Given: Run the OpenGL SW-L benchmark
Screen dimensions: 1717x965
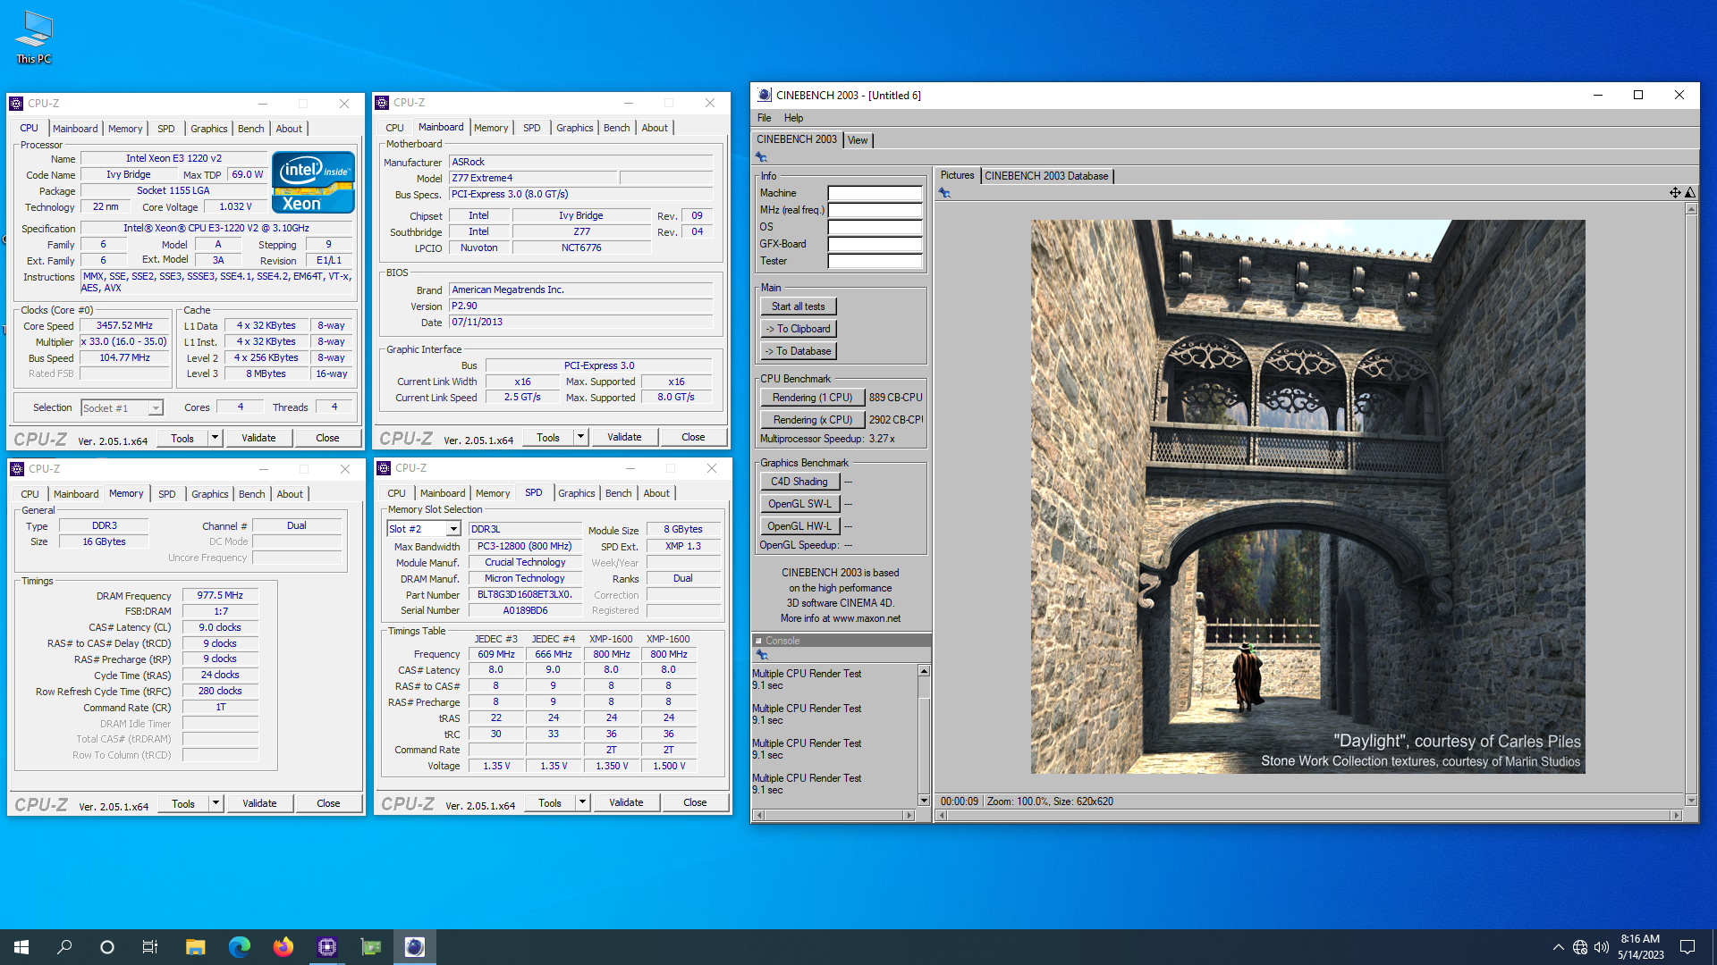Looking at the screenshot, I should pos(799,504).
